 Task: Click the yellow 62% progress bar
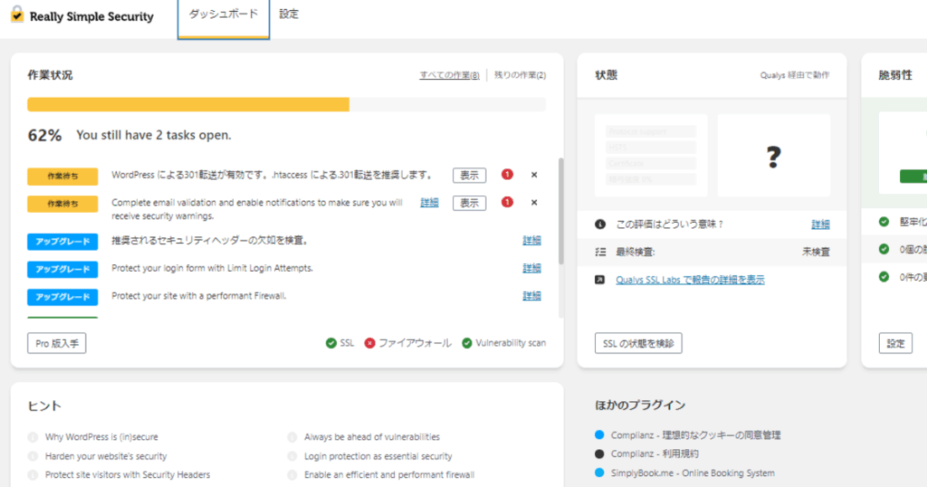coord(188,105)
